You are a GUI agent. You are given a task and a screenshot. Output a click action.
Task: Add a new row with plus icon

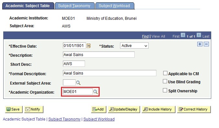tap(200, 44)
